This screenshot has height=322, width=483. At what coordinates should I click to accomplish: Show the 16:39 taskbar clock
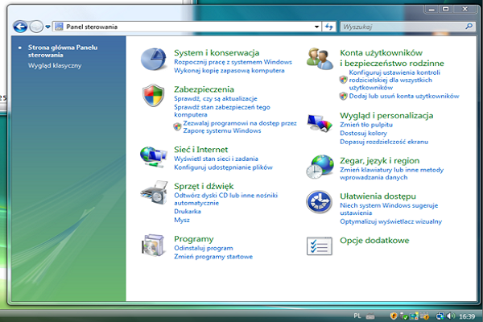[x=467, y=316]
